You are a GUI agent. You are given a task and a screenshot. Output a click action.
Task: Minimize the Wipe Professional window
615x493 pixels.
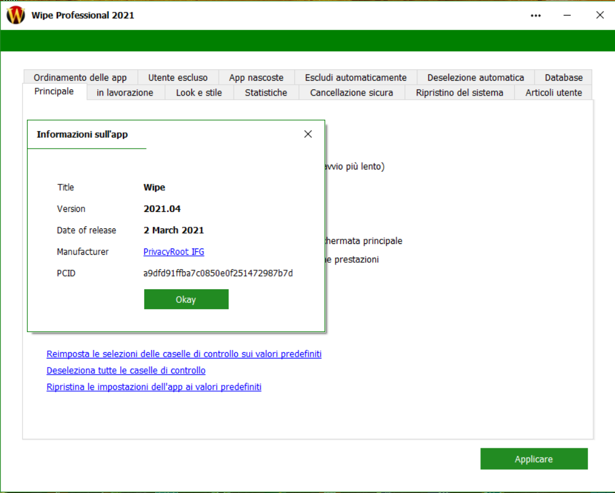click(x=567, y=15)
